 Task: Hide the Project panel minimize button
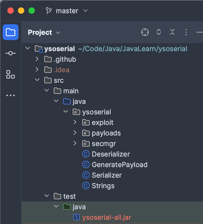[200, 32]
